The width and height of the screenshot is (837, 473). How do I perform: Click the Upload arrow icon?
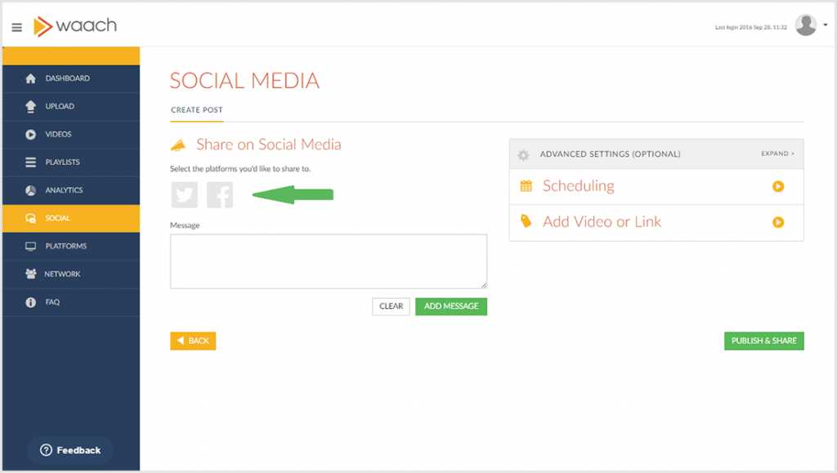pos(30,106)
